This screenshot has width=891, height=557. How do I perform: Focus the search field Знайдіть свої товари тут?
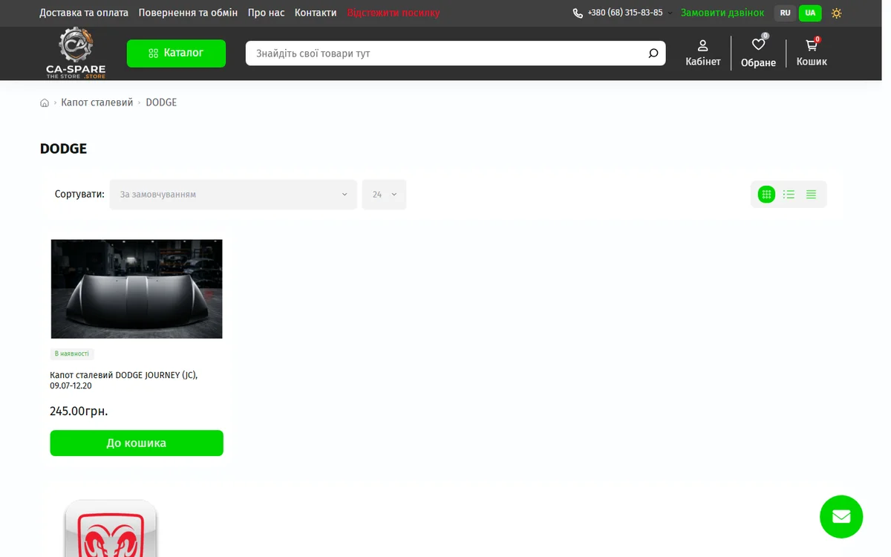(x=446, y=53)
